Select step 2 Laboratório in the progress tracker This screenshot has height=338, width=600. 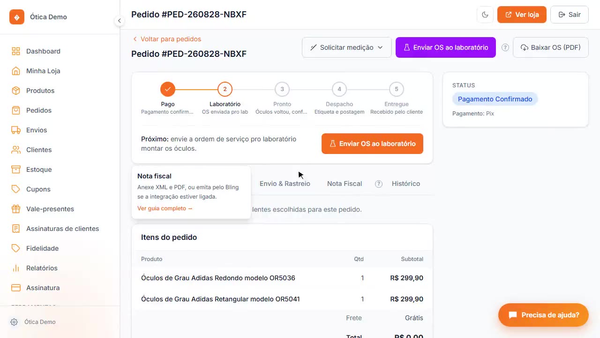coord(225,89)
